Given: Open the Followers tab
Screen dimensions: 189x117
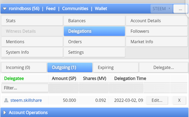Looking at the screenshot, I should pos(157,31).
